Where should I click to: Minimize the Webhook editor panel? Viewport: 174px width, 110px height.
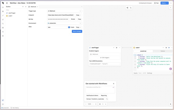82,7
